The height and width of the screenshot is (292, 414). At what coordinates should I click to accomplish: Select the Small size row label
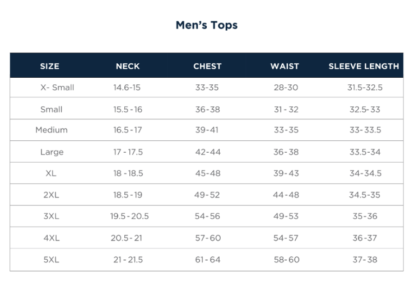pos(52,109)
